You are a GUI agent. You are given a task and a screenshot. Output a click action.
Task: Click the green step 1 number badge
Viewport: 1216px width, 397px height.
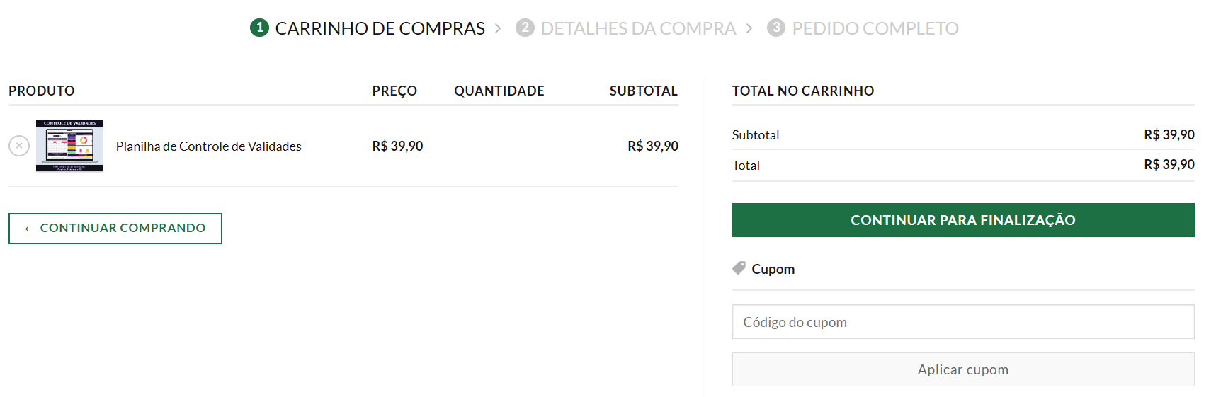click(x=259, y=28)
